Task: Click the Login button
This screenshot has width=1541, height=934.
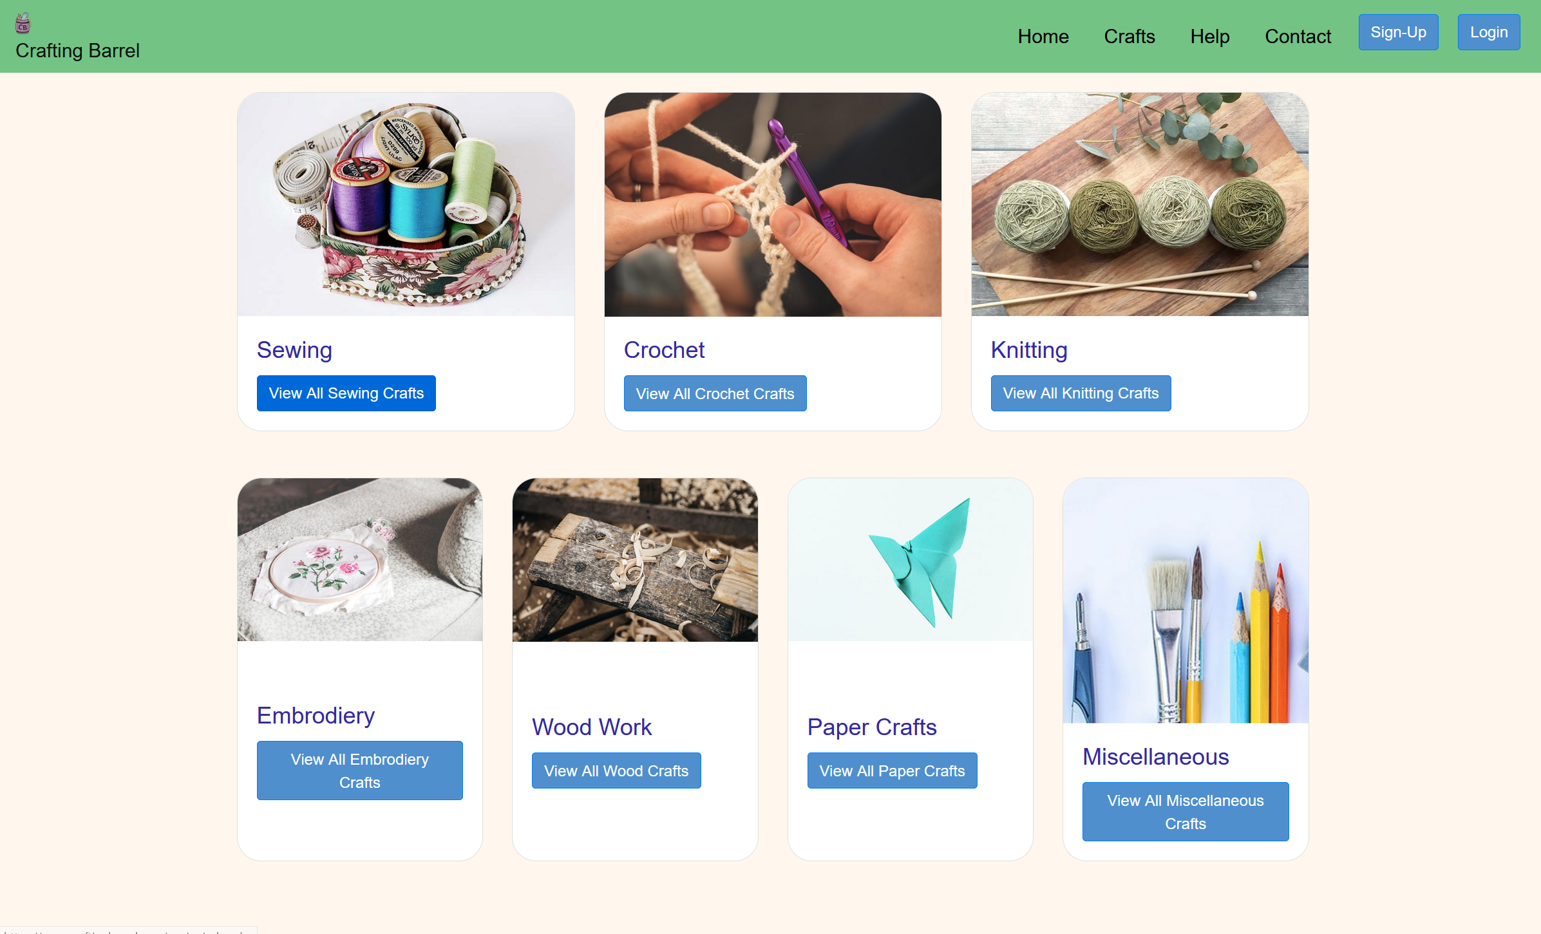Action: [1488, 32]
